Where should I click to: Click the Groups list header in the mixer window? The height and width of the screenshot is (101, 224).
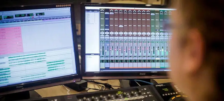coord(92,54)
